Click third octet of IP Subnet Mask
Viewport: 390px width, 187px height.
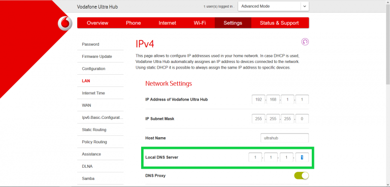tap(287, 119)
